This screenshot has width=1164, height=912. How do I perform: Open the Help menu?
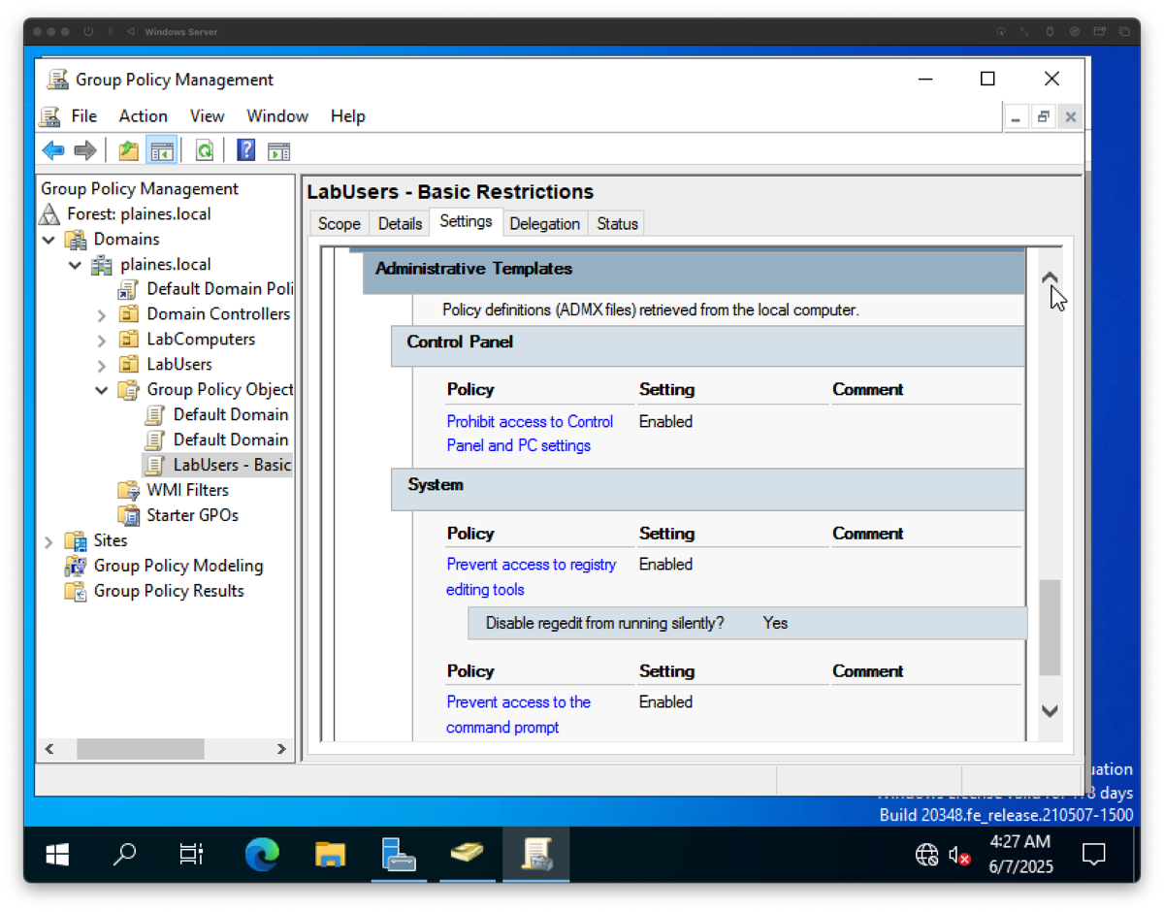tap(347, 116)
